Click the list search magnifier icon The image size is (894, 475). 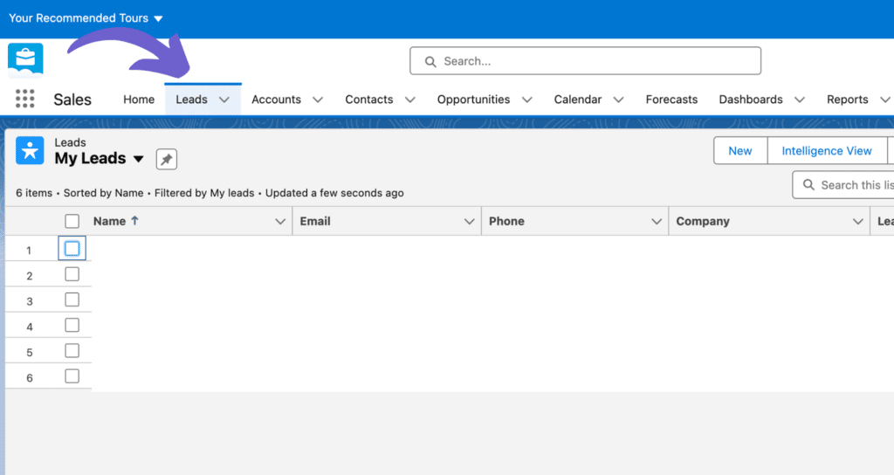808,185
